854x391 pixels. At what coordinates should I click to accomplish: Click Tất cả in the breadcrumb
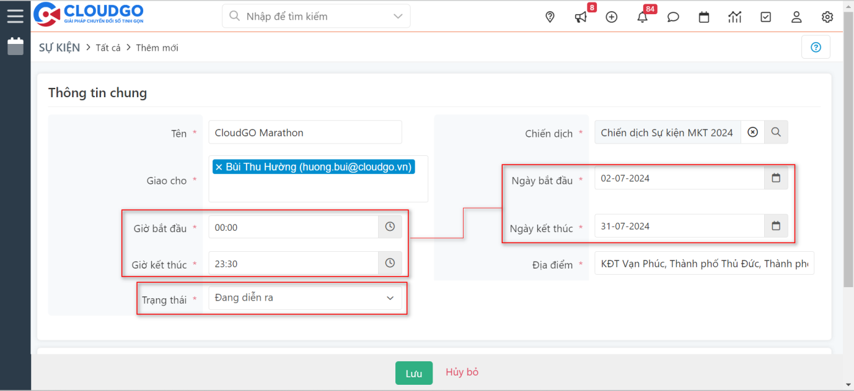click(x=108, y=48)
